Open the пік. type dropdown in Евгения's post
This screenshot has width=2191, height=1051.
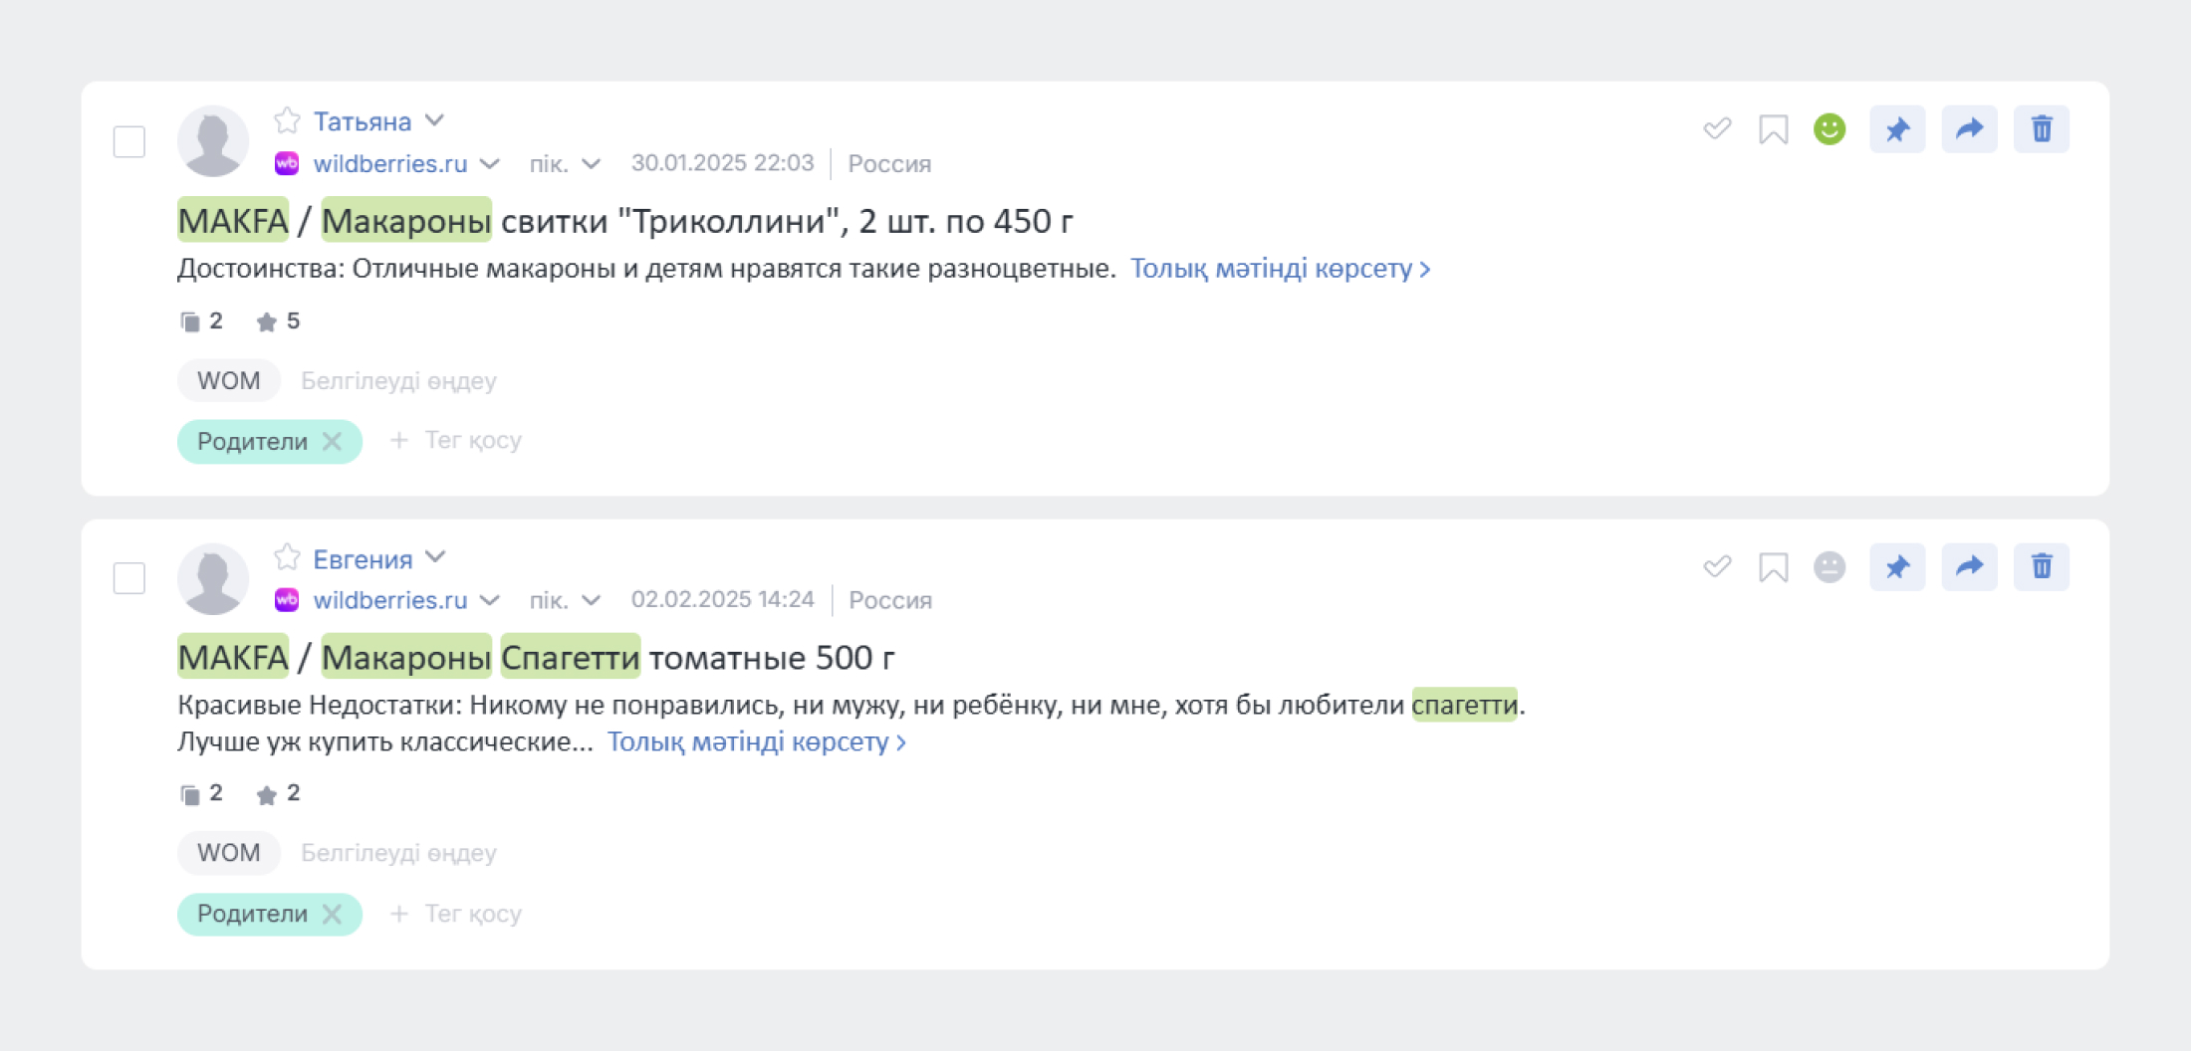[x=565, y=600]
